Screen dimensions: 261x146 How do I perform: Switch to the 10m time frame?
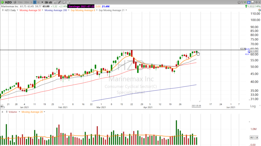[x=20, y=2]
